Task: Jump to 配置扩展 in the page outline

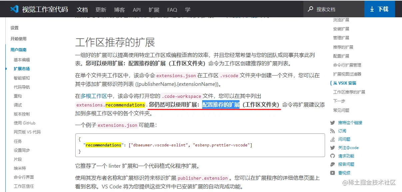Action: tap(341, 56)
